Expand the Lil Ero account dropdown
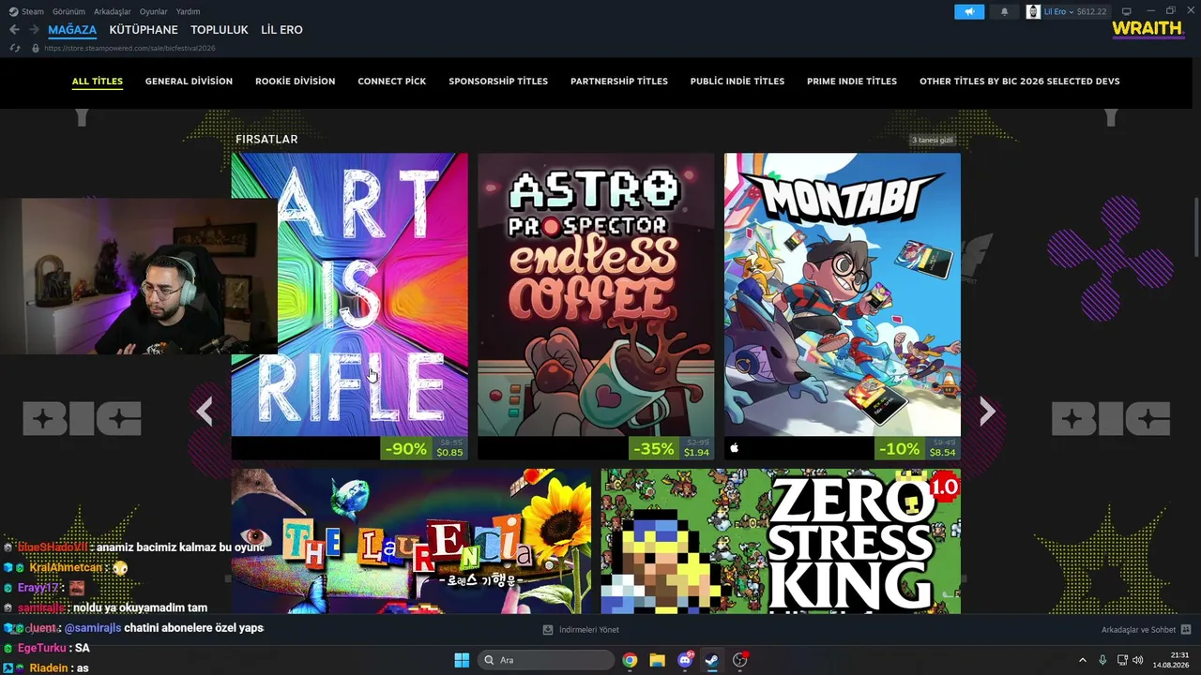1201x675 pixels. click(1057, 11)
